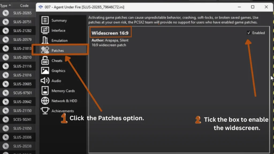Open the Interface settings icon
The width and height of the screenshot is (274, 154).
click(x=45, y=30)
